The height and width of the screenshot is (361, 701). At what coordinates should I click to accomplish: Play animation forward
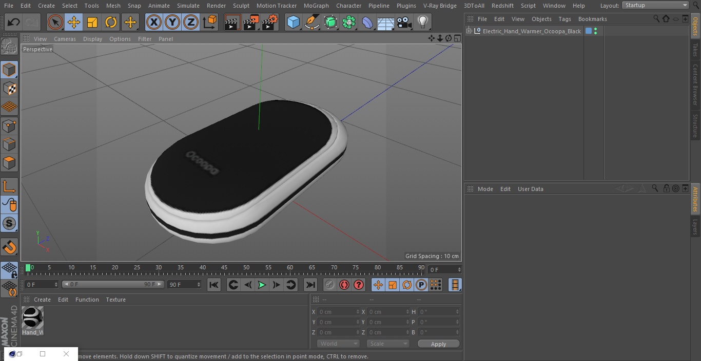[262, 285]
